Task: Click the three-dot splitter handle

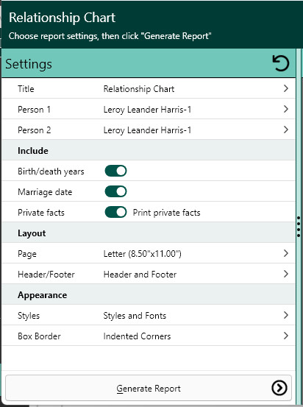Action: [x=299, y=227]
